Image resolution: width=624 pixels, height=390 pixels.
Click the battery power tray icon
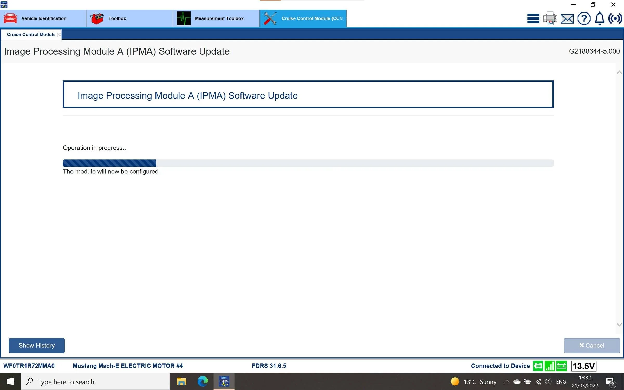point(527,381)
